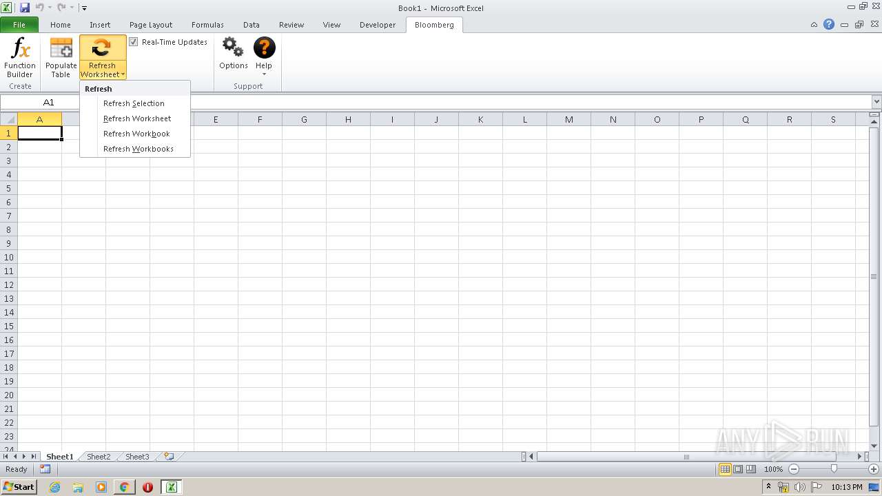
Task: Click the volume icon in system tray
Action: click(799, 487)
